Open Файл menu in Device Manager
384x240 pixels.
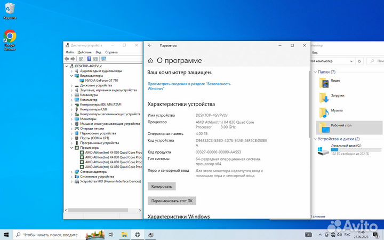point(70,52)
